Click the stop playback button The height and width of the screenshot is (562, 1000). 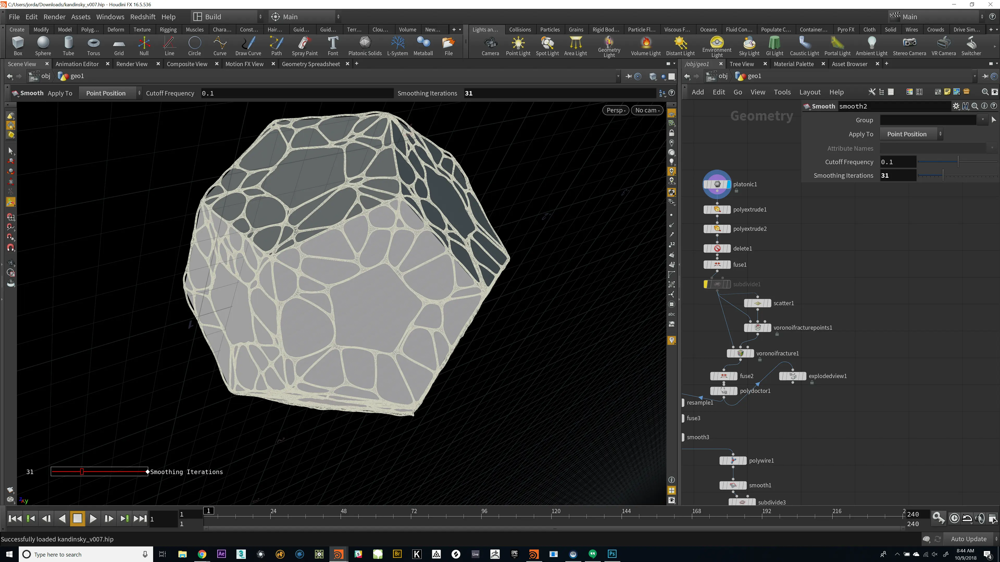click(77, 519)
